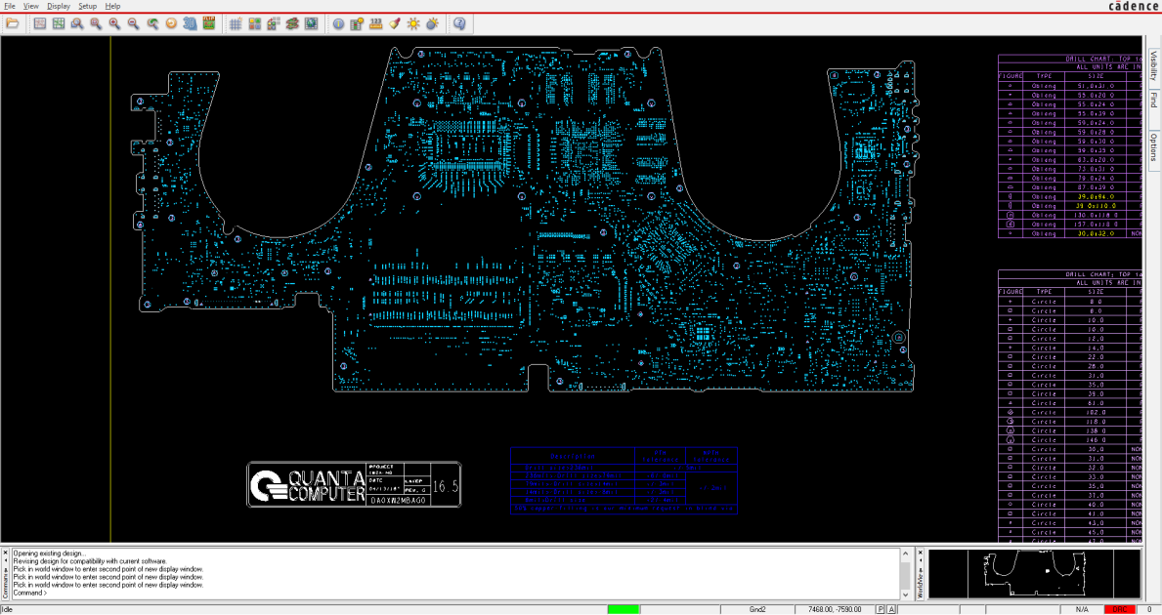Click the Dehighlight brush icon
Screen dimensions: 1162x615
pyautogui.click(x=394, y=23)
